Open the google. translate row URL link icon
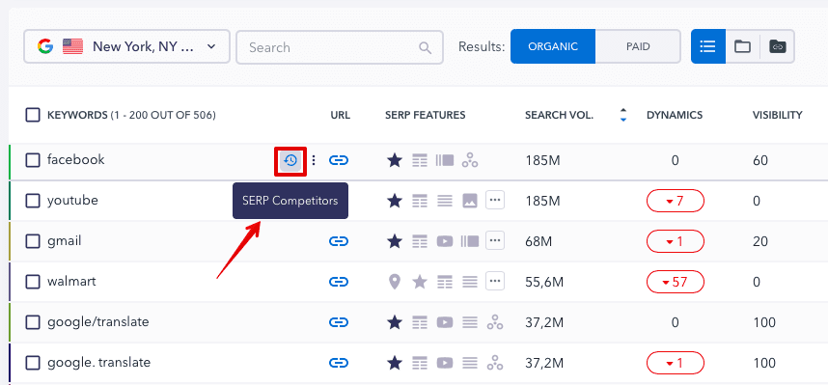 pos(339,363)
